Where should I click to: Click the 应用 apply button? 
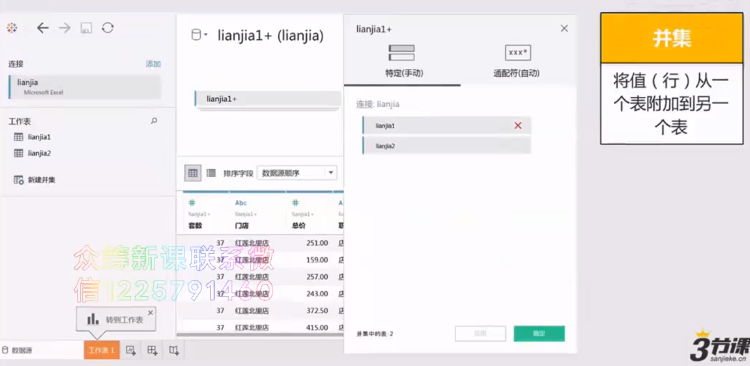coord(480,333)
